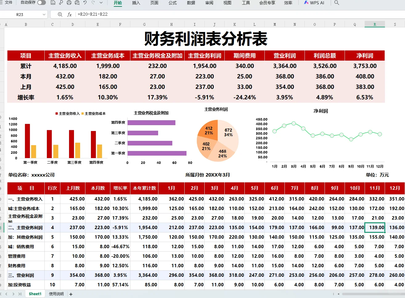Click the 净利润 line chart title
The image size is (405, 298).
(321, 111)
